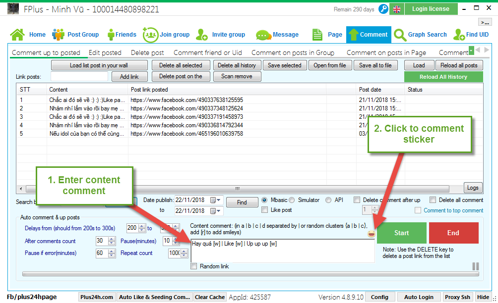This screenshot has width=498, height=303.
Task: Toggle the Random link checkbox
Action: tap(194, 266)
